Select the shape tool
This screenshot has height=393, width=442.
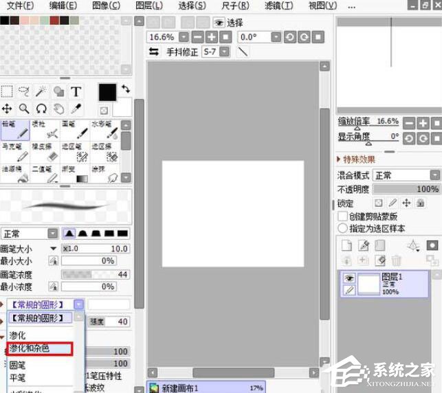pyautogui.click(x=58, y=91)
